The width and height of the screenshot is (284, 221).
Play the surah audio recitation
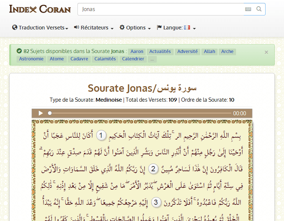[41, 113]
